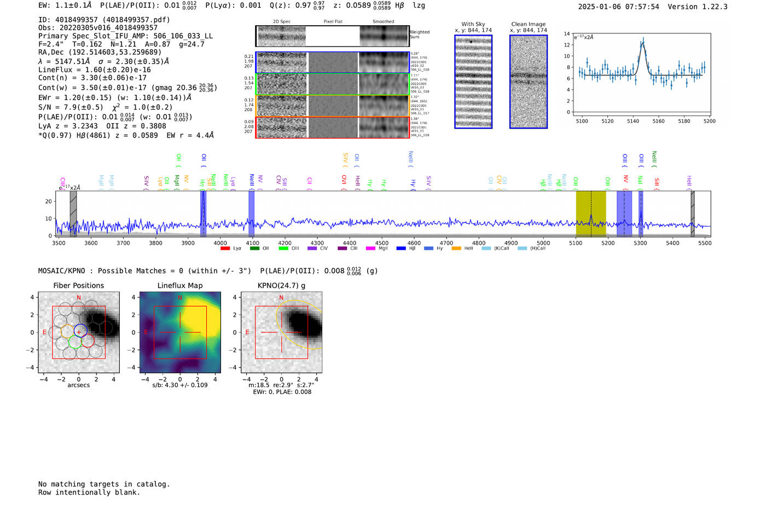Click the red-bordered row Smoothed panel
This screenshot has height=522, width=766.
tap(384, 128)
